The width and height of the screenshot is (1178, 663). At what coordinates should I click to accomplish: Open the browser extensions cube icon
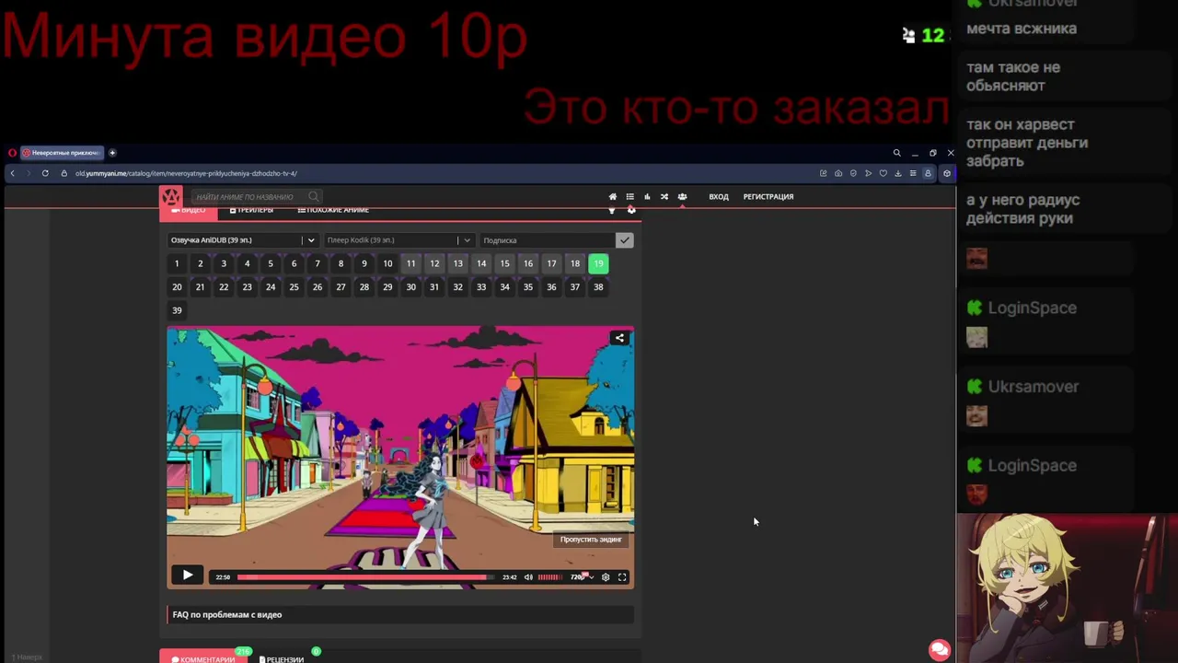946,173
